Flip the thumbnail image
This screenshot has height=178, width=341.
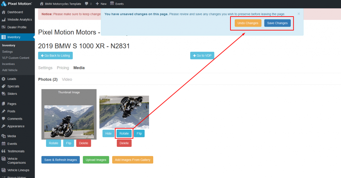click(69, 143)
